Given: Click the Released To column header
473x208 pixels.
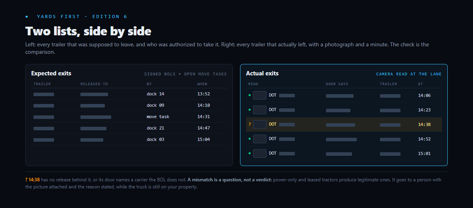Looking at the screenshot, I should (x=94, y=84).
